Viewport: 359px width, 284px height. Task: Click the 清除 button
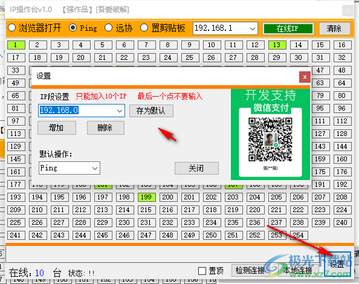tap(334, 28)
